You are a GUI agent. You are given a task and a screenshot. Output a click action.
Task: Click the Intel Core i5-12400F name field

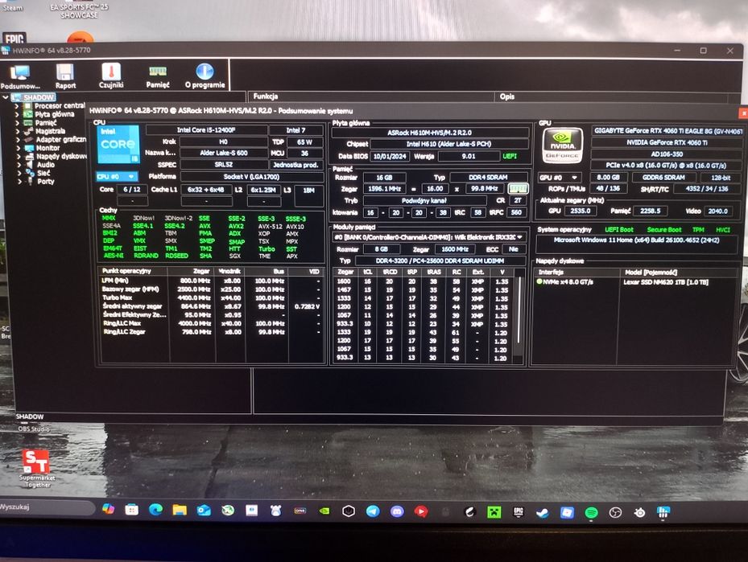point(206,130)
